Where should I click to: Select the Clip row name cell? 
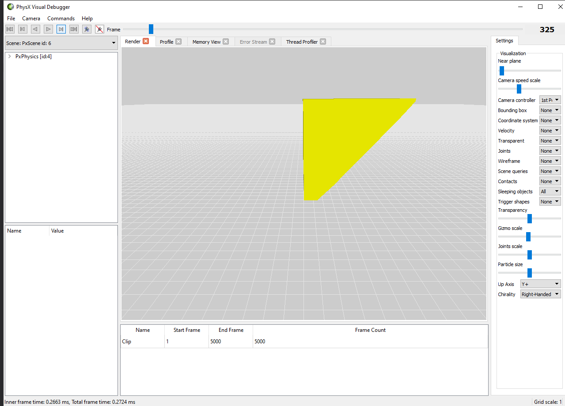pos(142,342)
